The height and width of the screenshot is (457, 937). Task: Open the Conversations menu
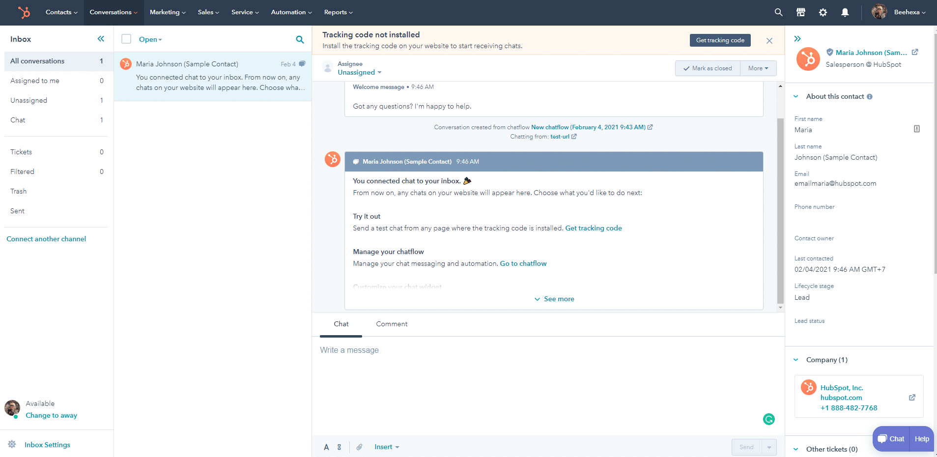114,12
